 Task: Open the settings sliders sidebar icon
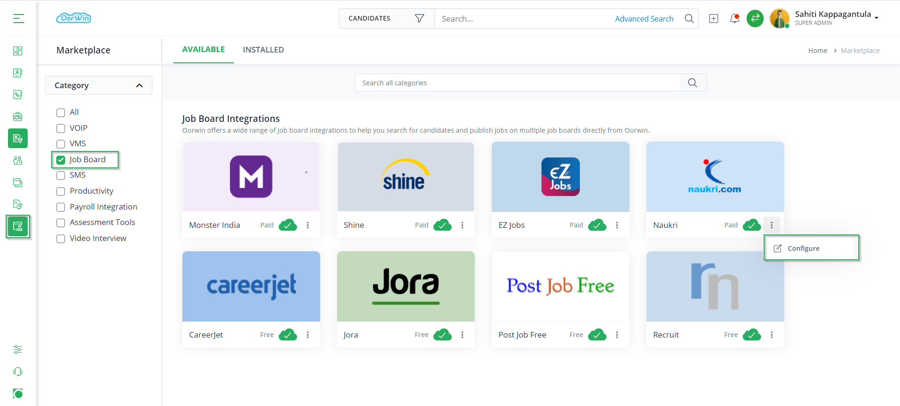pos(18,350)
